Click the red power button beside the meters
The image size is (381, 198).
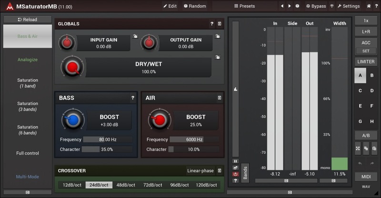pyautogui.click(x=235, y=174)
